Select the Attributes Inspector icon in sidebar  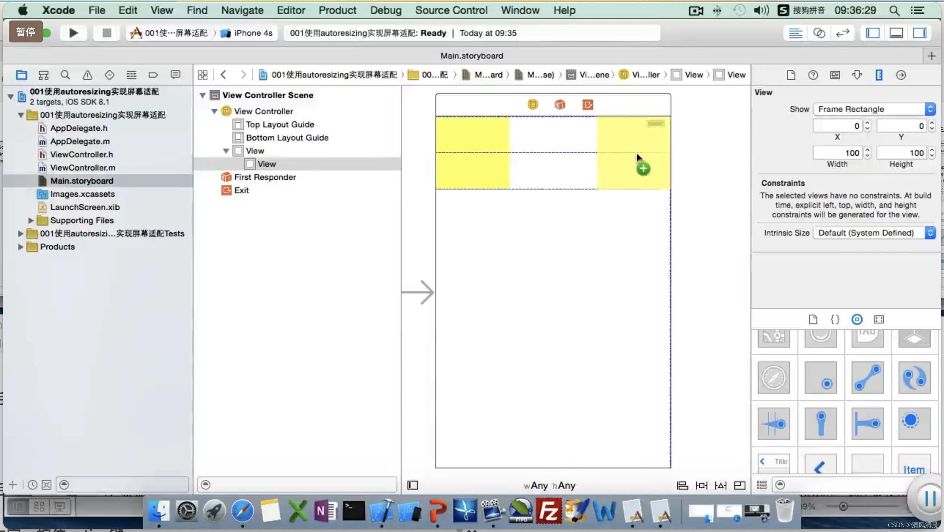click(x=856, y=74)
